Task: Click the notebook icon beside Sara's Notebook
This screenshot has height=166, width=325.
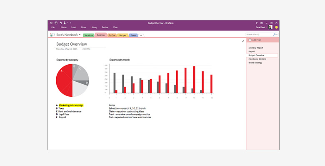Action: (x=52, y=35)
